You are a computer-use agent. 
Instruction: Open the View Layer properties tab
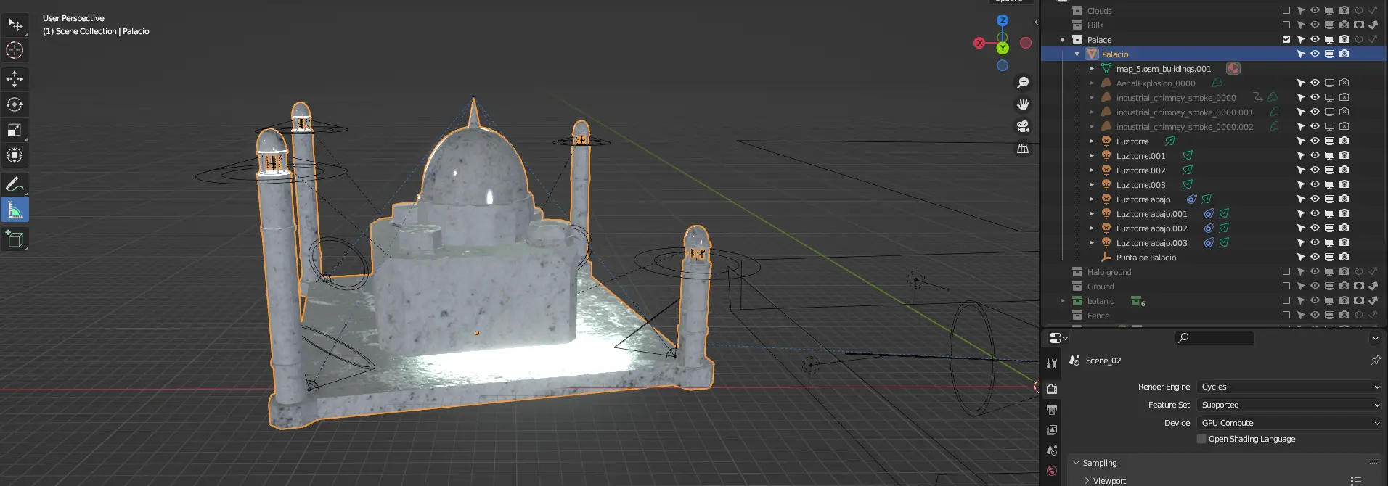[x=1052, y=430]
